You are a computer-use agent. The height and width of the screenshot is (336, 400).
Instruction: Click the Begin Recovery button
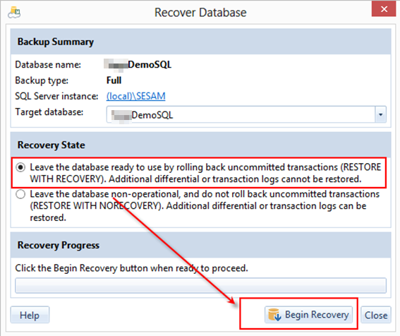308,315
